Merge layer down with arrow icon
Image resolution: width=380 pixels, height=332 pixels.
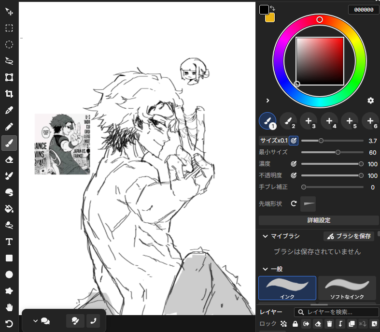[340, 324]
